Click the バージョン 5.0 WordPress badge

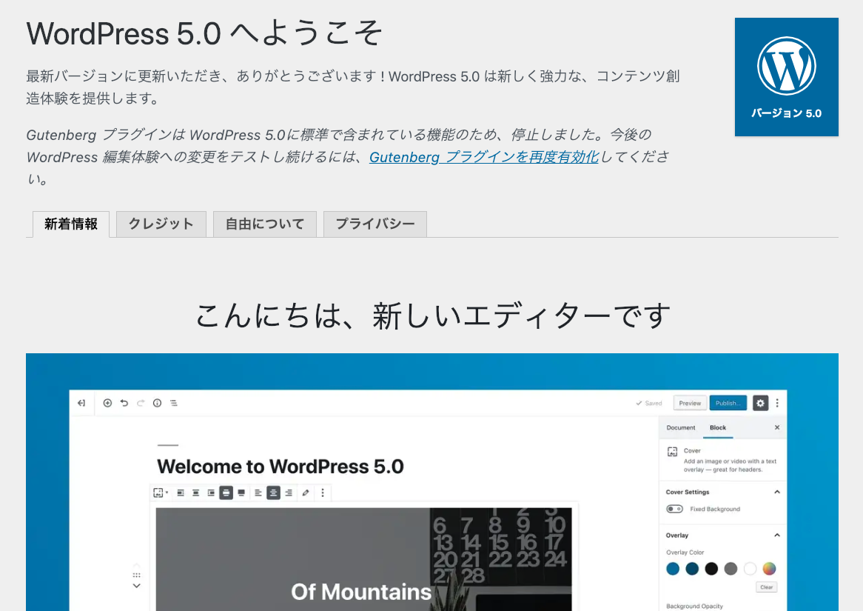786,76
